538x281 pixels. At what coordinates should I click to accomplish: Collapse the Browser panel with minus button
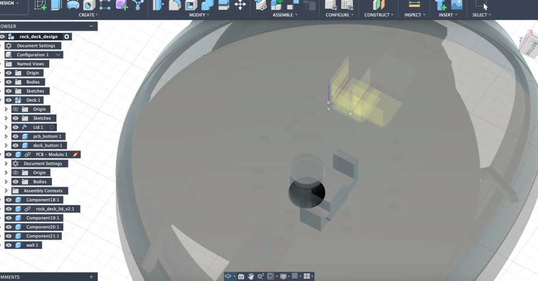pos(91,26)
